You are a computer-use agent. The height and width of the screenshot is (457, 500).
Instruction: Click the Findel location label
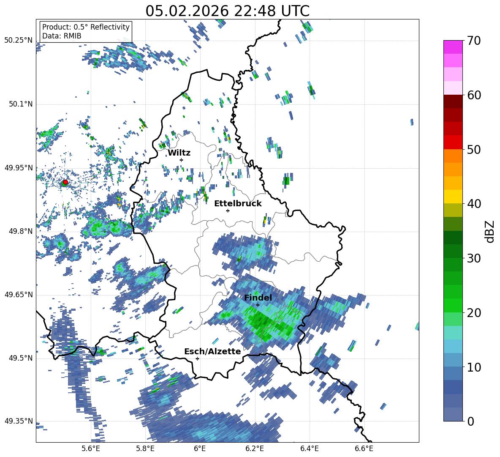click(258, 298)
